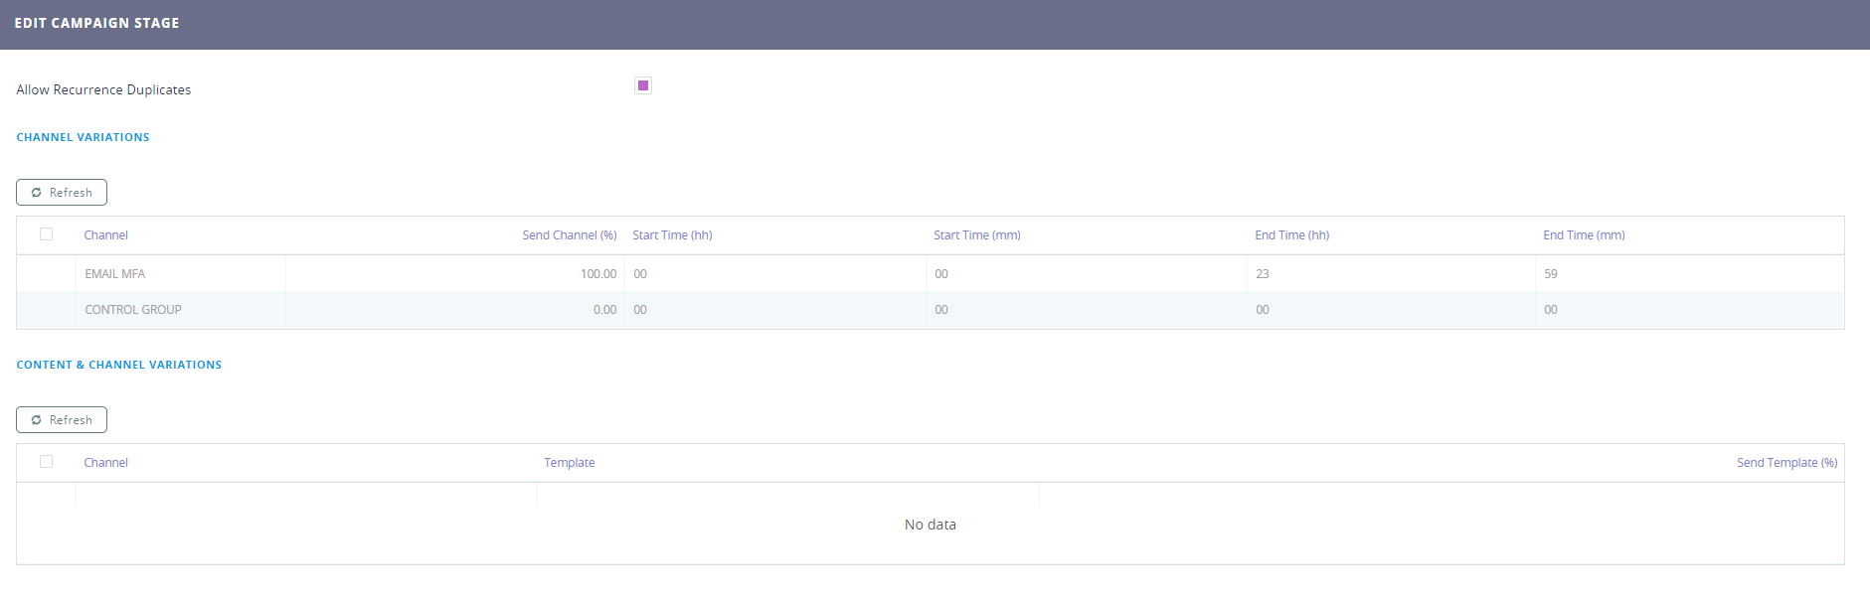
Task: Click the Refresh button under Channel Variations
Action: [x=62, y=193]
